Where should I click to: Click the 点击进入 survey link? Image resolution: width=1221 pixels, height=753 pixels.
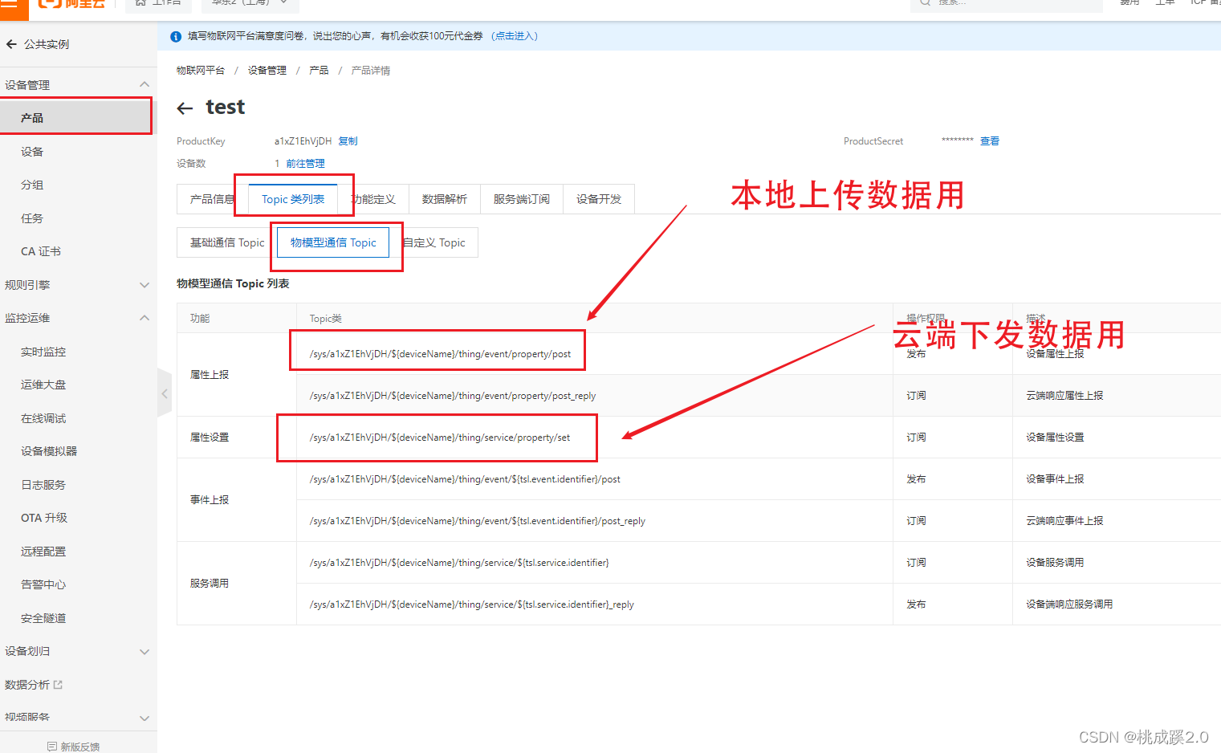pos(515,36)
